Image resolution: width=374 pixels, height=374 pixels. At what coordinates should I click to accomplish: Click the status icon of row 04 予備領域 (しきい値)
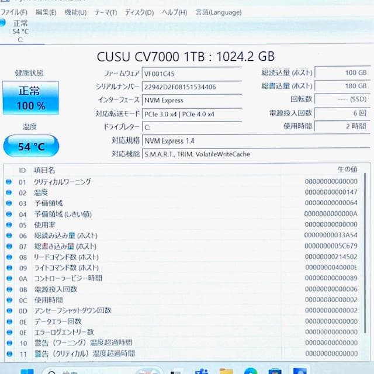[x=9, y=214]
